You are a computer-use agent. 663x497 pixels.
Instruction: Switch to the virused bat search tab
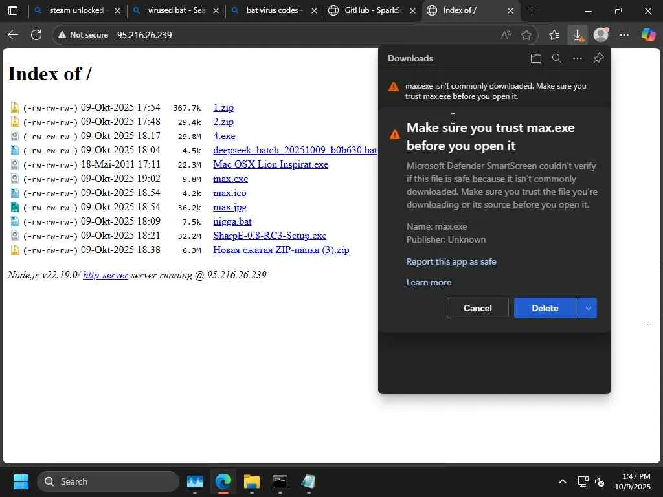[x=177, y=10]
